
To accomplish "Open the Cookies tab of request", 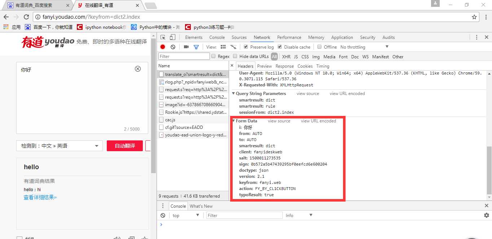I will 305,66.
